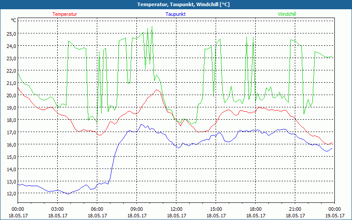This screenshot has height=220, width=352.
Task: Select the green Windchill legend label
Action: pos(287,14)
